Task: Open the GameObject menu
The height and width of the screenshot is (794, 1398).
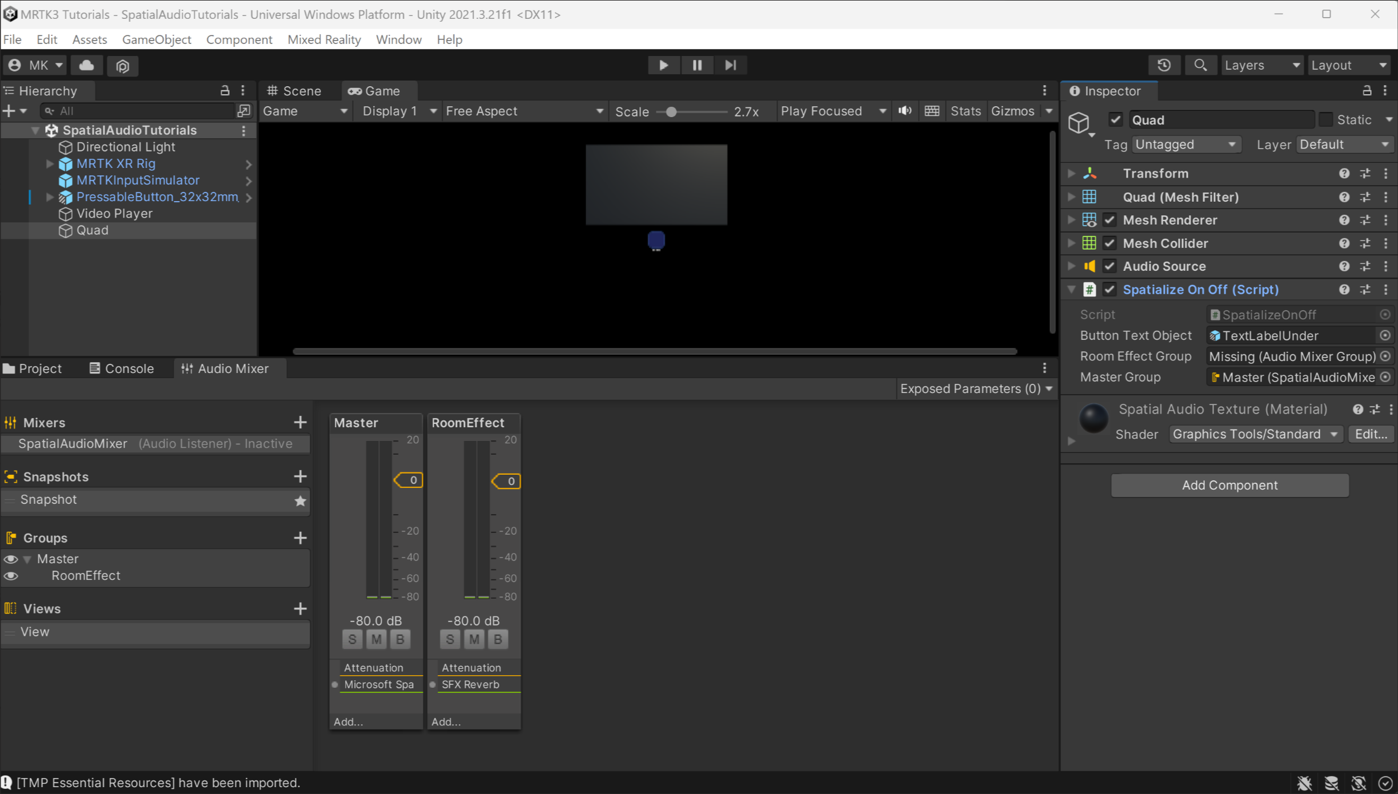Action: click(157, 39)
